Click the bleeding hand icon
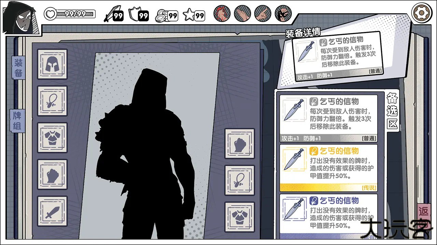 pyautogui.click(x=222, y=14)
